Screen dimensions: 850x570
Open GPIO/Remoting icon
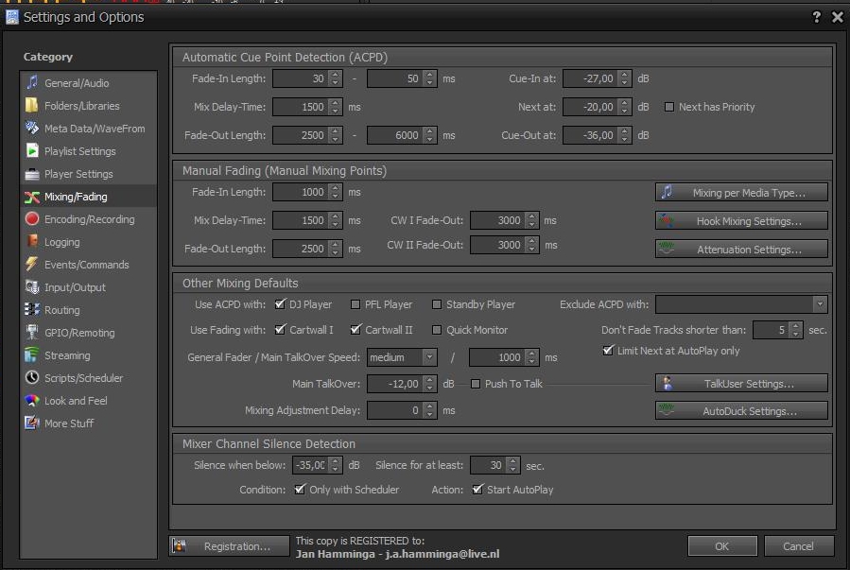pyautogui.click(x=32, y=332)
